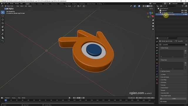Open the View Layer properties tab
Screen dimensions: 188x106
click(157, 51)
